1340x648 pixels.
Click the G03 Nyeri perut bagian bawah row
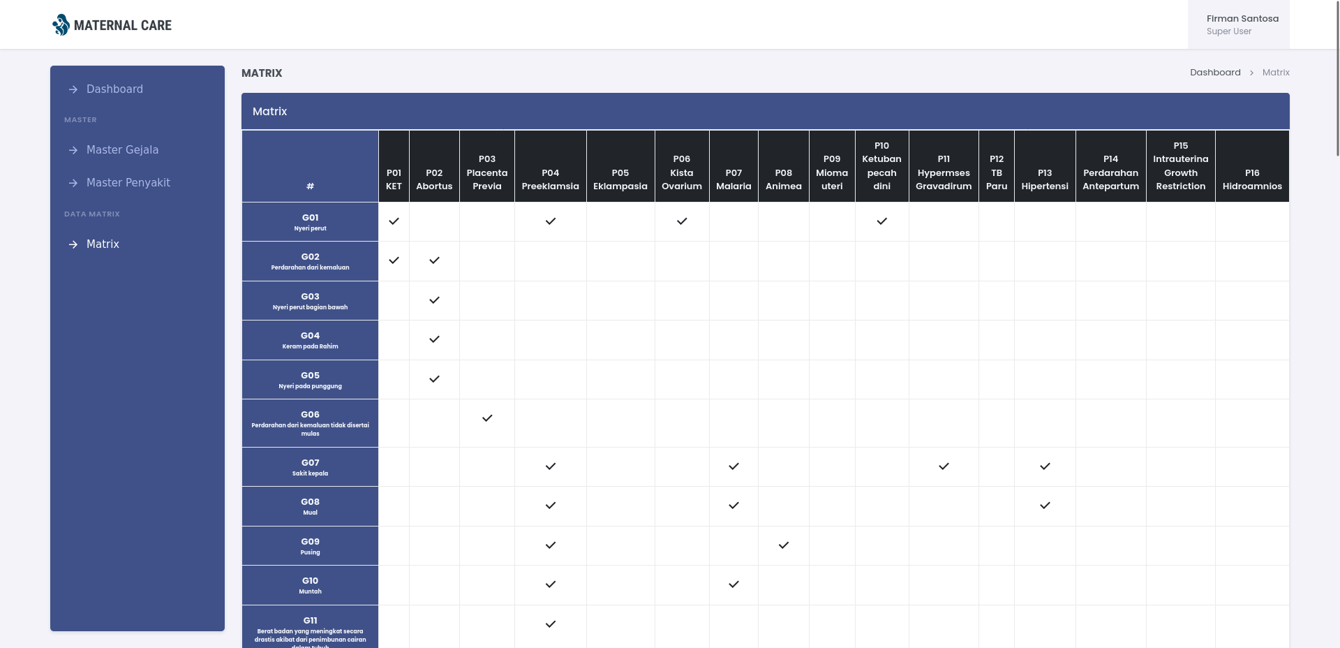[x=310, y=301]
